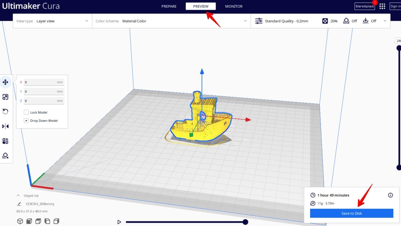Toggle the Lock Model checkbox
The image size is (401, 226).
pos(26,112)
